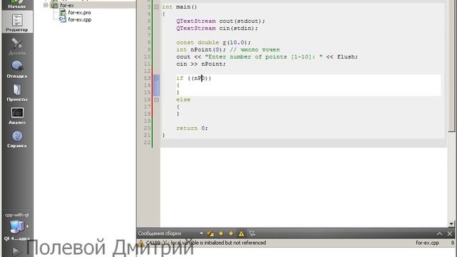Open the Начало (Welcome) mode
The height and width of the screenshot is (257, 457).
pyautogui.click(x=17, y=4)
